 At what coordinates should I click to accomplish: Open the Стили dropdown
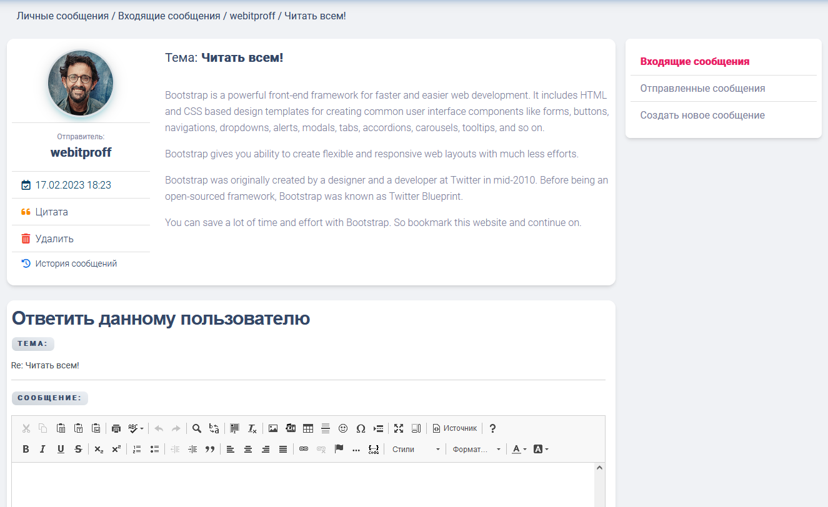click(416, 449)
